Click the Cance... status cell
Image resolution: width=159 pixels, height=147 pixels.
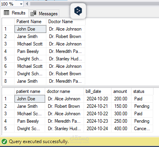point(142,129)
